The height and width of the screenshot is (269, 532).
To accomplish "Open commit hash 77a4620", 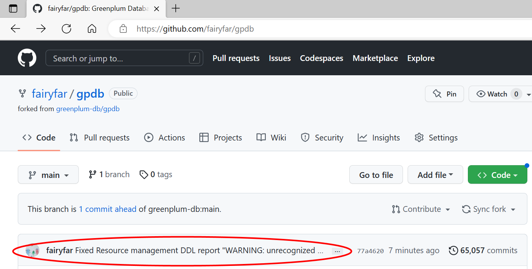I will pos(371,251).
